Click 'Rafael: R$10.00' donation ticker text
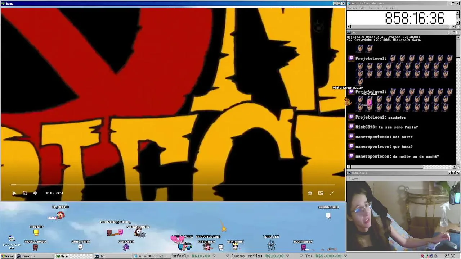The image size is (461, 259). tap(191, 256)
